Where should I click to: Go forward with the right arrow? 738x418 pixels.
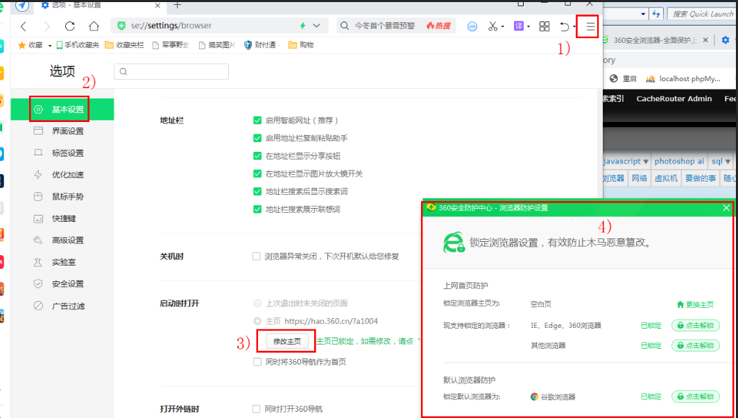[x=46, y=26]
